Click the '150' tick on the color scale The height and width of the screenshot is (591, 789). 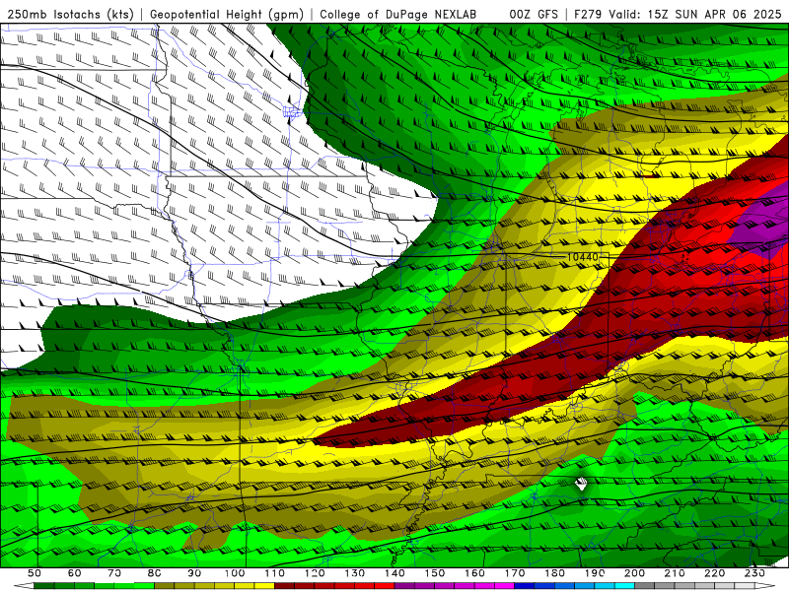(x=435, y=573)
